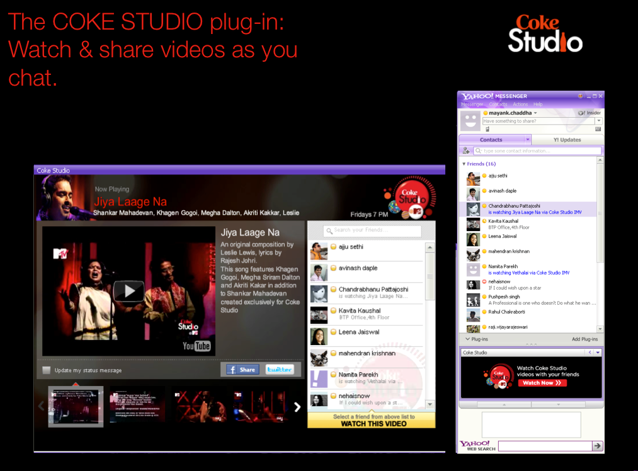Click Leena Jaiswal avatar in Messenger contacts
The image size is (638, 471).
coord(473,239)
